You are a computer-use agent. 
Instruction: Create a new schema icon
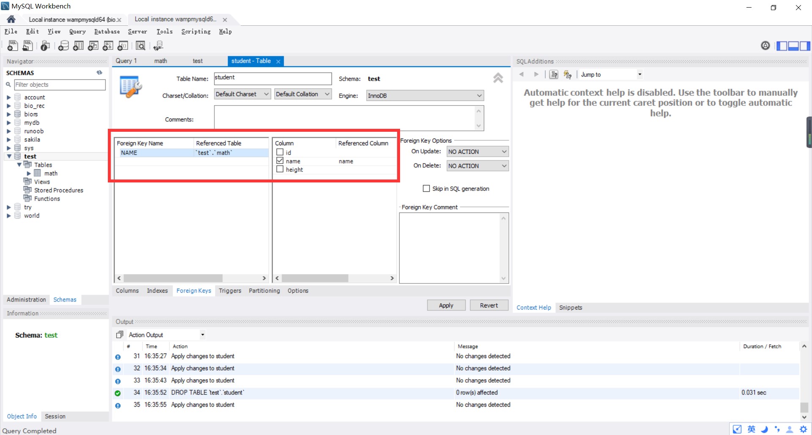[x=63, y=46]
